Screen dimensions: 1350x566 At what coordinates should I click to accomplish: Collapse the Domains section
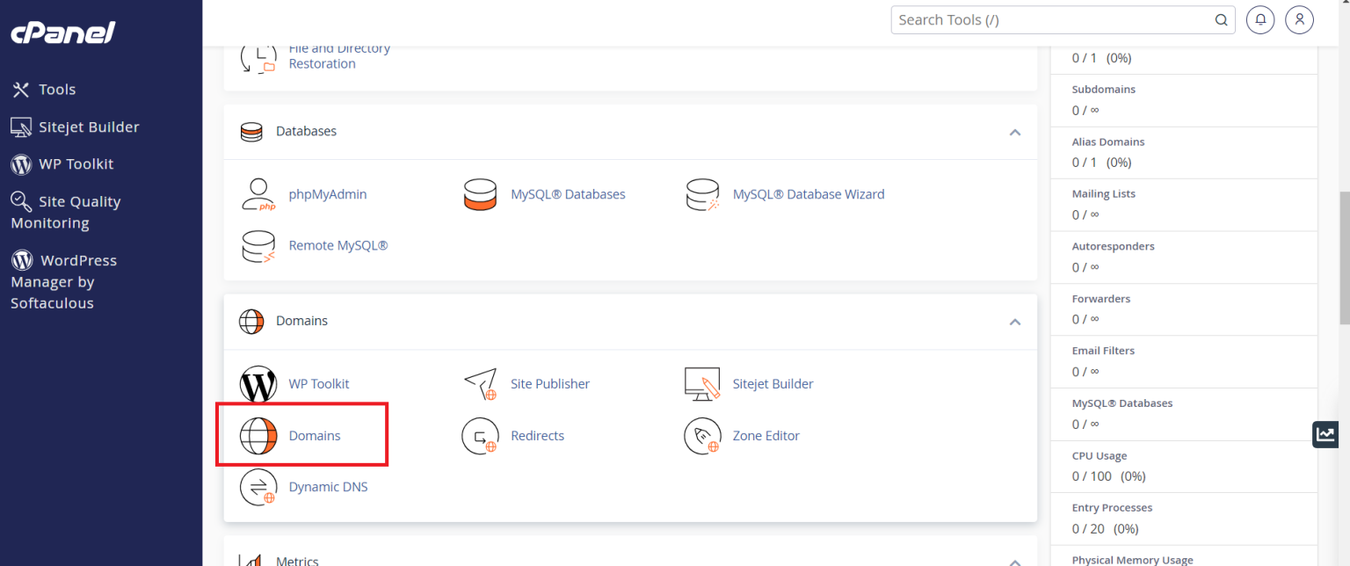coord(1014,323)
